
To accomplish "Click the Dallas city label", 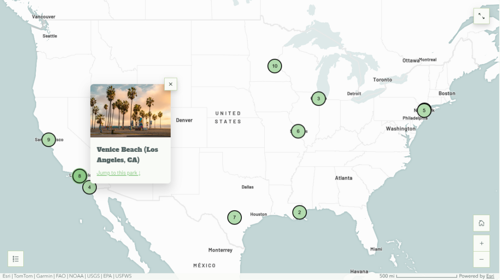I will point(247,187).
